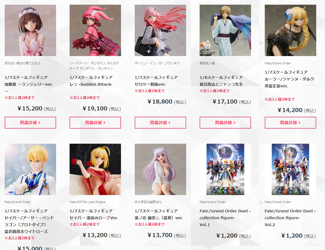This screenshot has width=325, height=250.
Task: Open Fate/Grand Order Duel Vol.1 poster image
Action: (x=225, y=169)
